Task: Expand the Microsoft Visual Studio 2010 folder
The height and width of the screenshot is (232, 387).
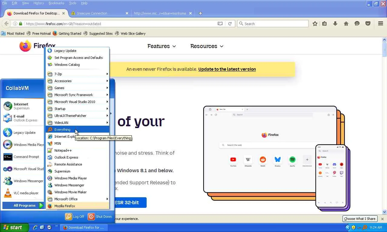Action: (77, 102)
